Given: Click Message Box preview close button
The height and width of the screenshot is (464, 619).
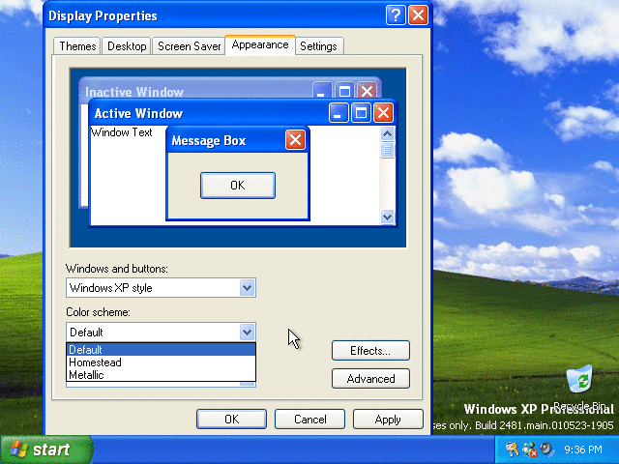Looking at the screenshot, I should pos(295,139).
